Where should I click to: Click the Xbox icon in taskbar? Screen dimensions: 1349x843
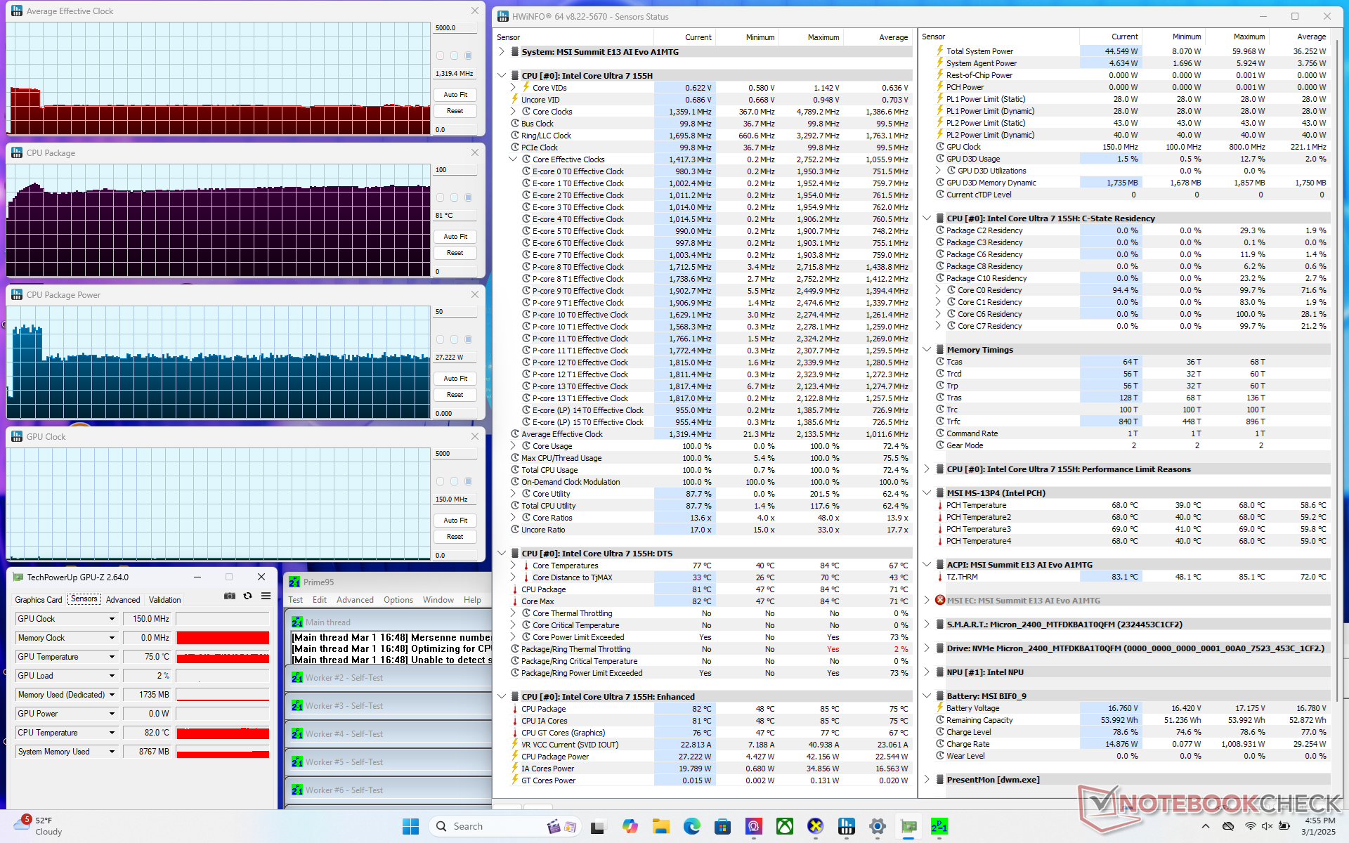tap(785, 826)
